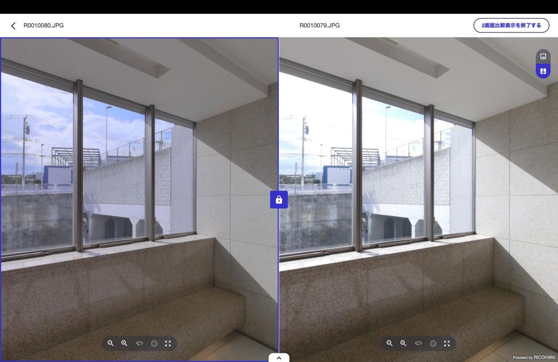558x362 pixels.
Task: Go back using the left arrow
Action: [13, 26]
